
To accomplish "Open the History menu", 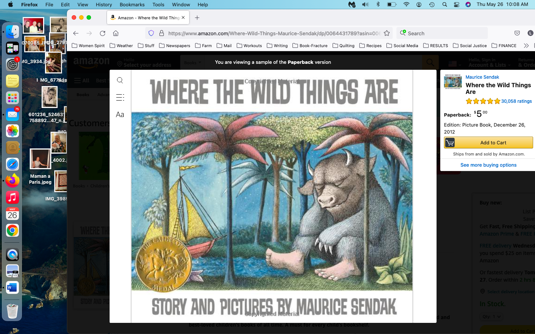I will point(104,4).
